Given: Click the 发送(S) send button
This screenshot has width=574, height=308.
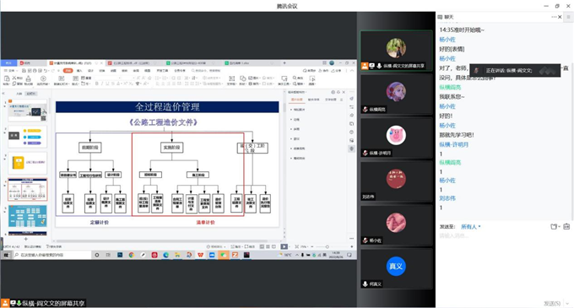Looking at the screenshot, I should (x=552, y=303).
